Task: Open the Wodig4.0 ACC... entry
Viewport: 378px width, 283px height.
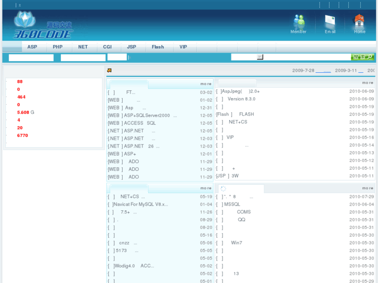Action: [133, 266]
